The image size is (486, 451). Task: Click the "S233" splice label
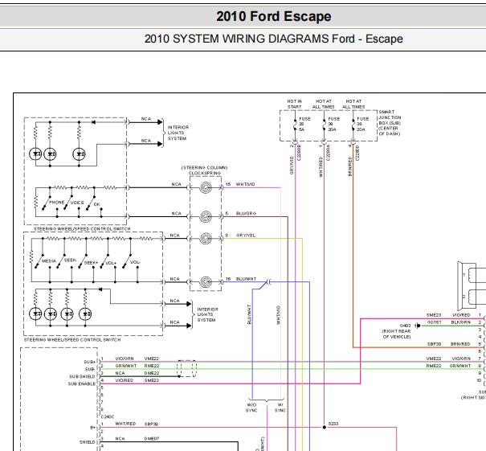pos(333,424)
